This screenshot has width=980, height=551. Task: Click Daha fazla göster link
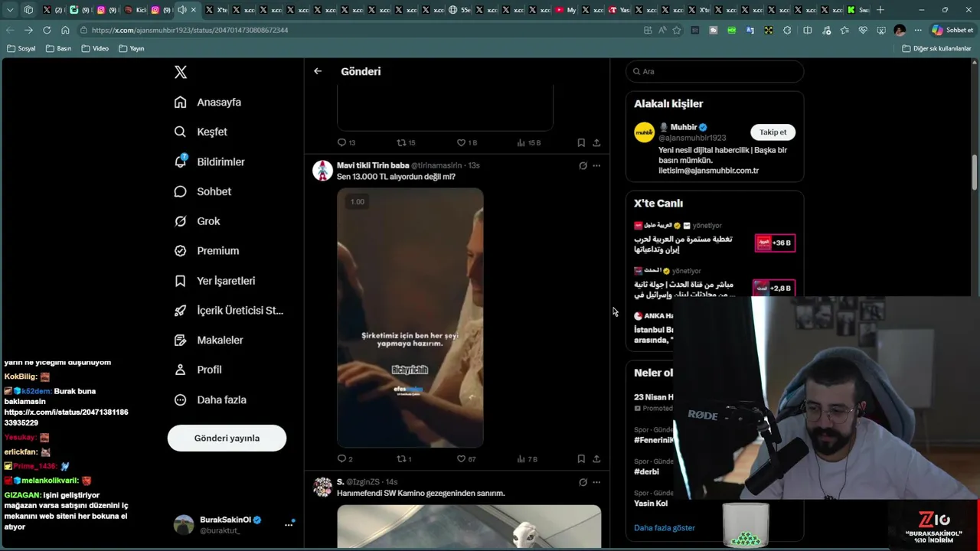coord(665,528)
